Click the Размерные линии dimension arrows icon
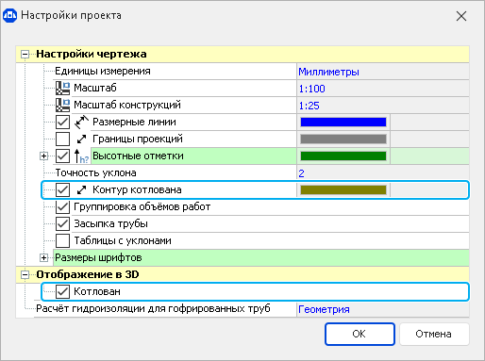This screenshot has width=485, height=361. point(81,122)
